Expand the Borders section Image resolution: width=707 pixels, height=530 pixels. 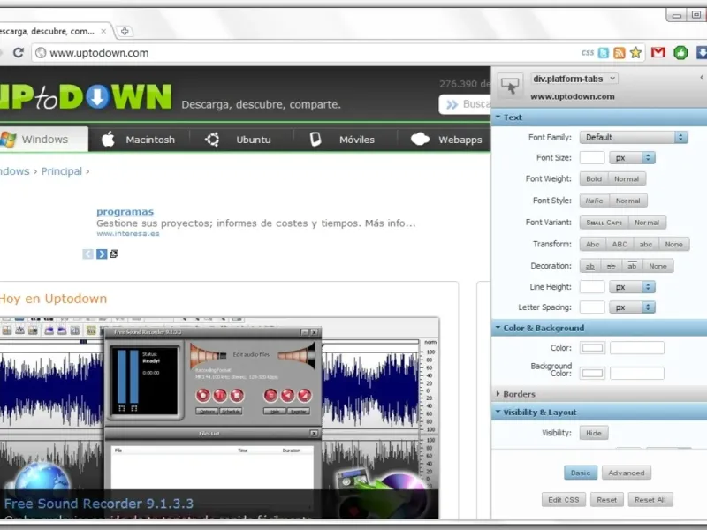[x=599, y=394]
